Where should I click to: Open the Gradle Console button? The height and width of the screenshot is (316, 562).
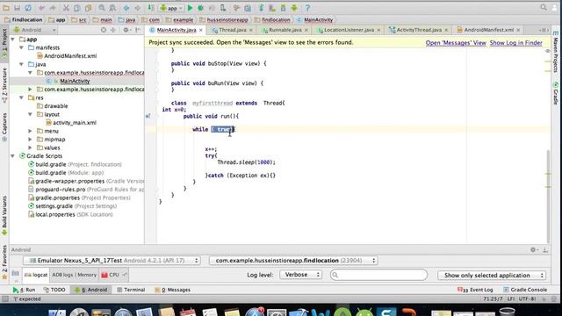(525, 290)
